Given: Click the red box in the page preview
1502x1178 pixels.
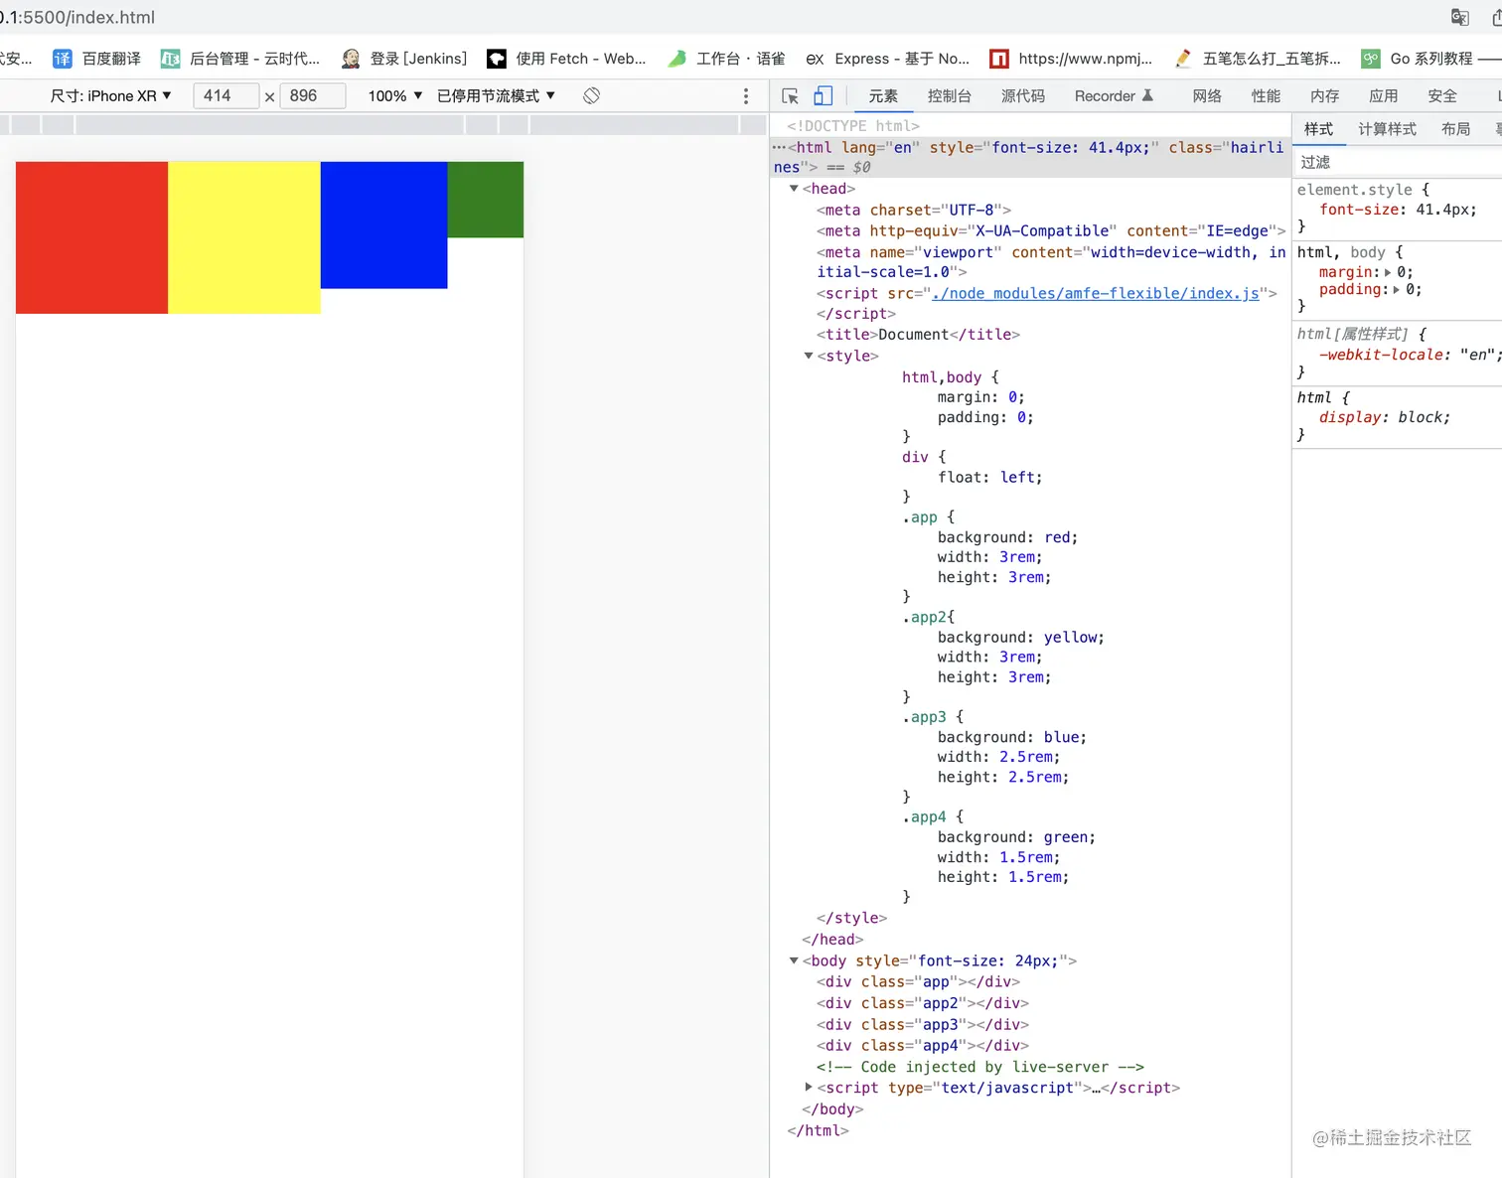Looking at the screenshot, I should [x=91, y=237].
